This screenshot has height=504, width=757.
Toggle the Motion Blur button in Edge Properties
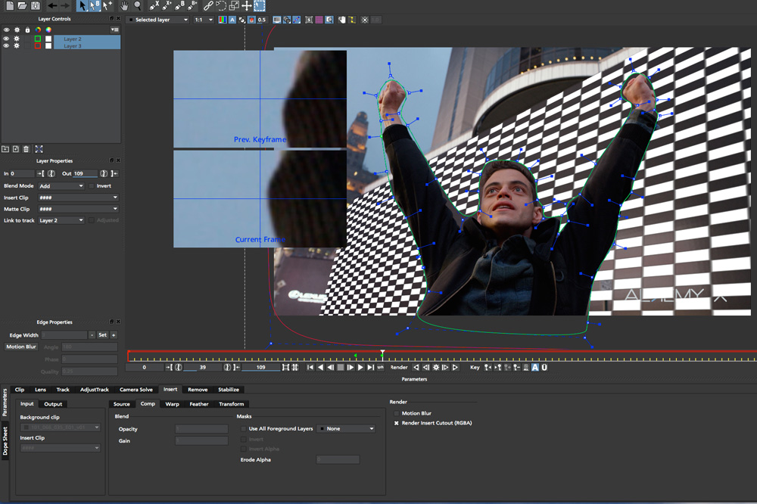click(x=21, y=347)
